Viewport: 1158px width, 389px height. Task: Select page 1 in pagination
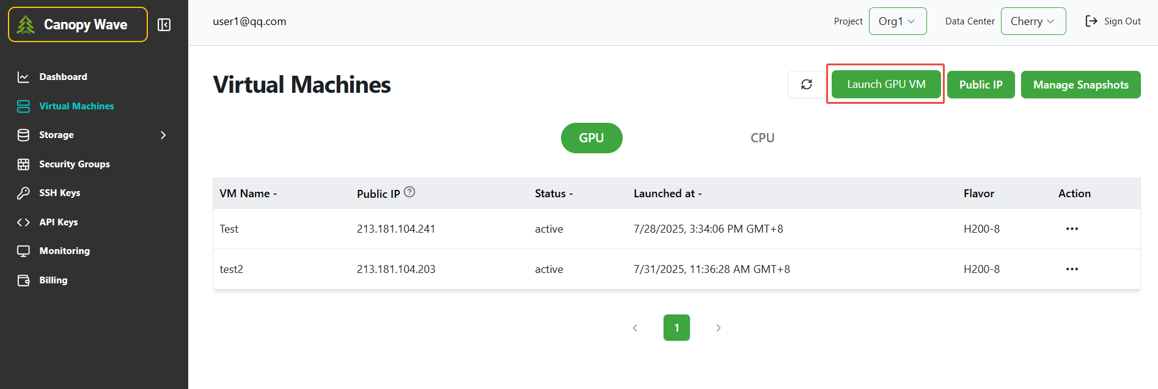(676, 328)
